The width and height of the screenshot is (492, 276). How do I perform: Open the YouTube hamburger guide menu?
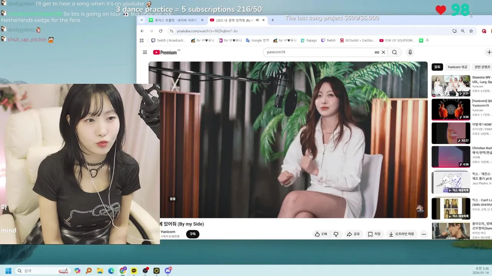tap(145, 53)
